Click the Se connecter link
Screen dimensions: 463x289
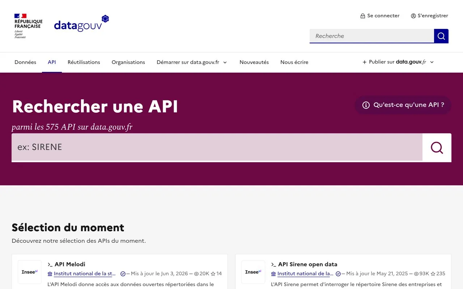tap(380, 16)
